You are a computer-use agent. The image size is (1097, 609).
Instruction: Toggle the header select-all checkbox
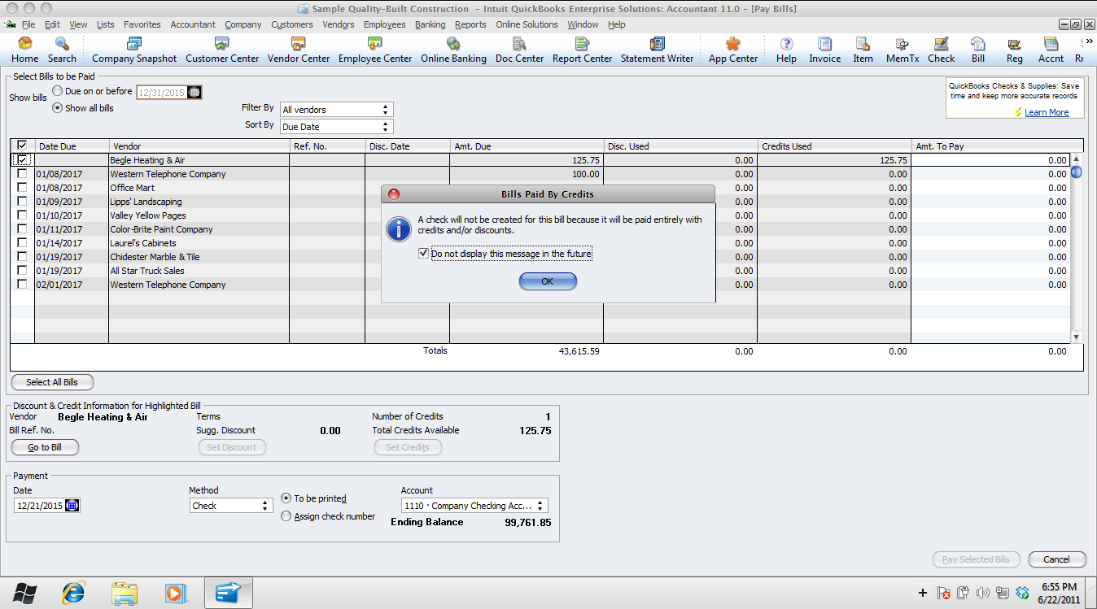(22, 146)
